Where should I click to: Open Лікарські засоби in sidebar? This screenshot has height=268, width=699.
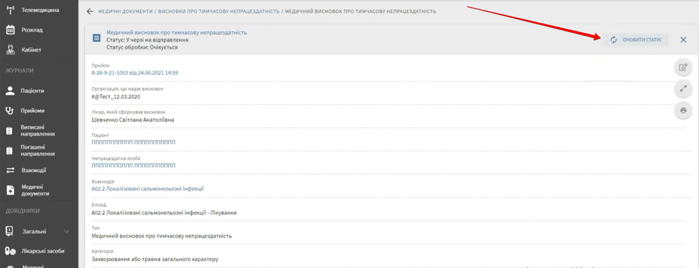point(42,251)
